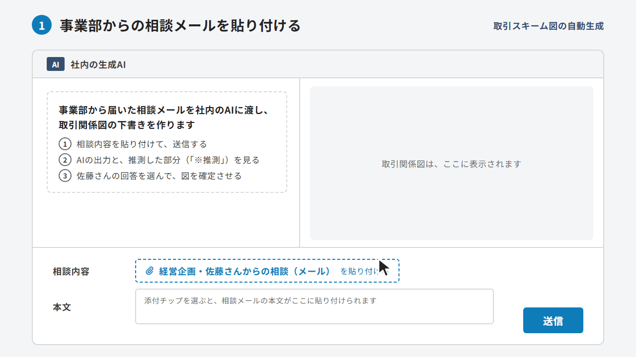636x357 pixels.
Task: Click into the 本文 text area
Action: tap(315, 306)
